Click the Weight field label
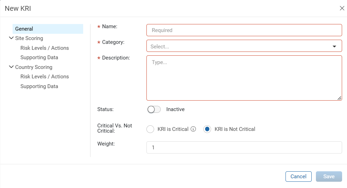Screen dimensions: 347x188 tap(106, 144)
